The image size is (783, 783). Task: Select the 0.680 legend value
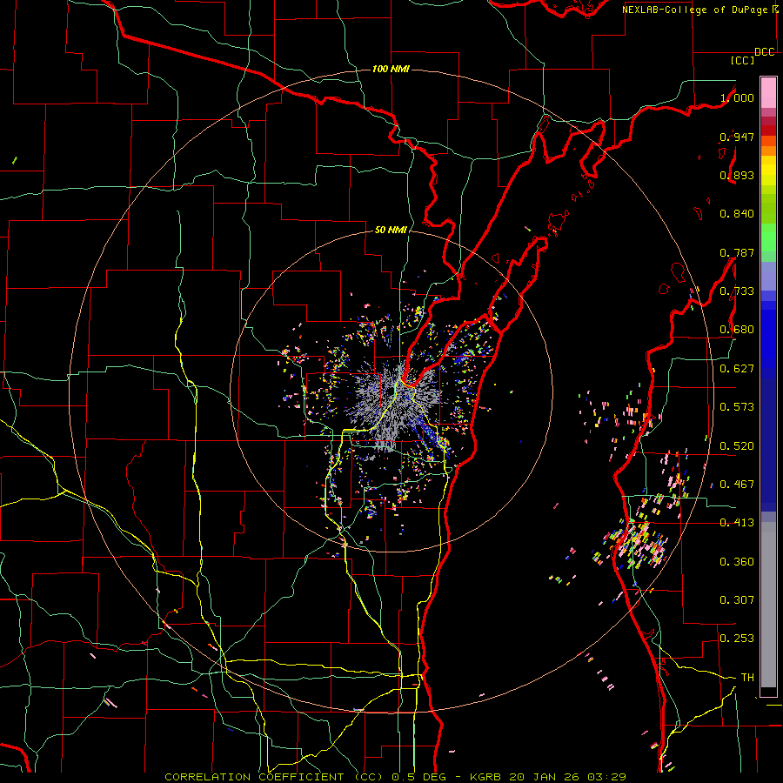pyautogui.click(x=737, y=330)
